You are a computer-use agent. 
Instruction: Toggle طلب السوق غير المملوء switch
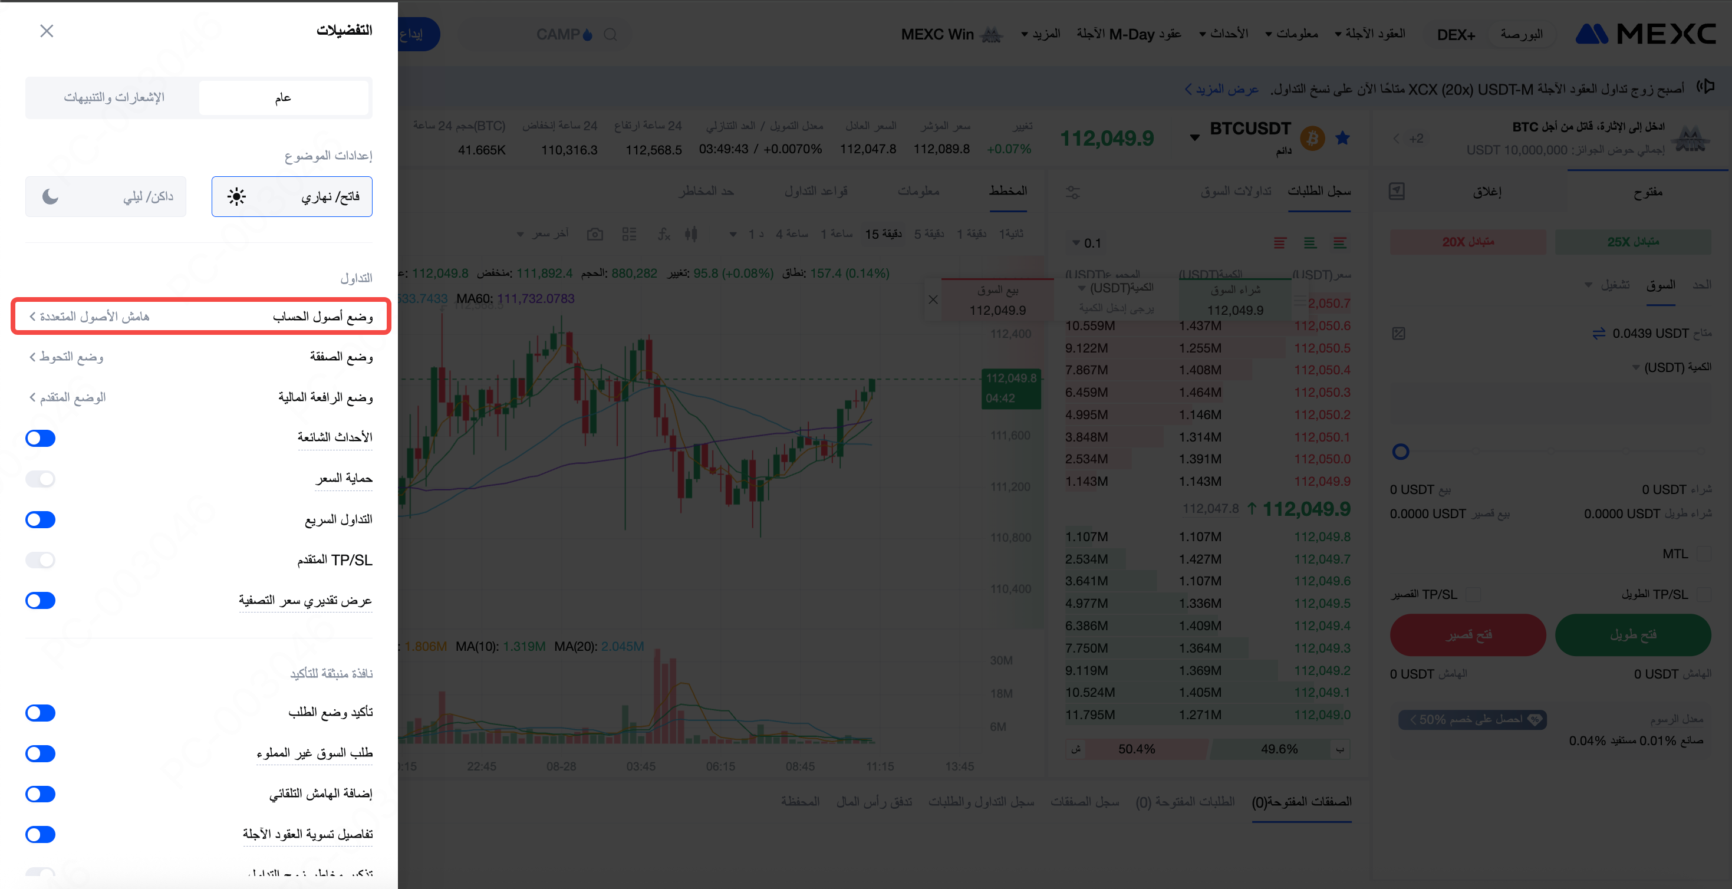click(x=40, y=754)
